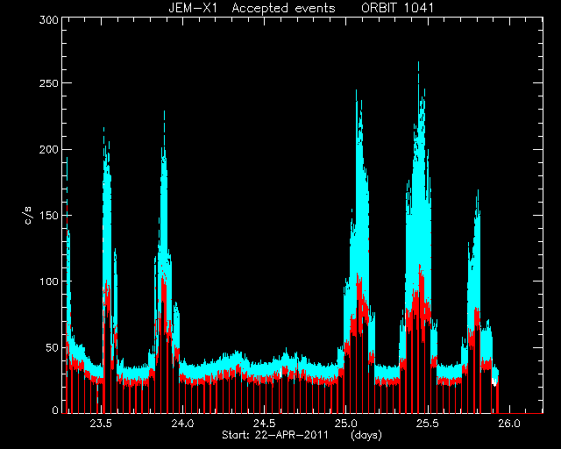This screenshot has width=561, height=449.
Task: Click the 26.0 x-axis tick label
Action: pyautogui.click(x=508, y=424)
